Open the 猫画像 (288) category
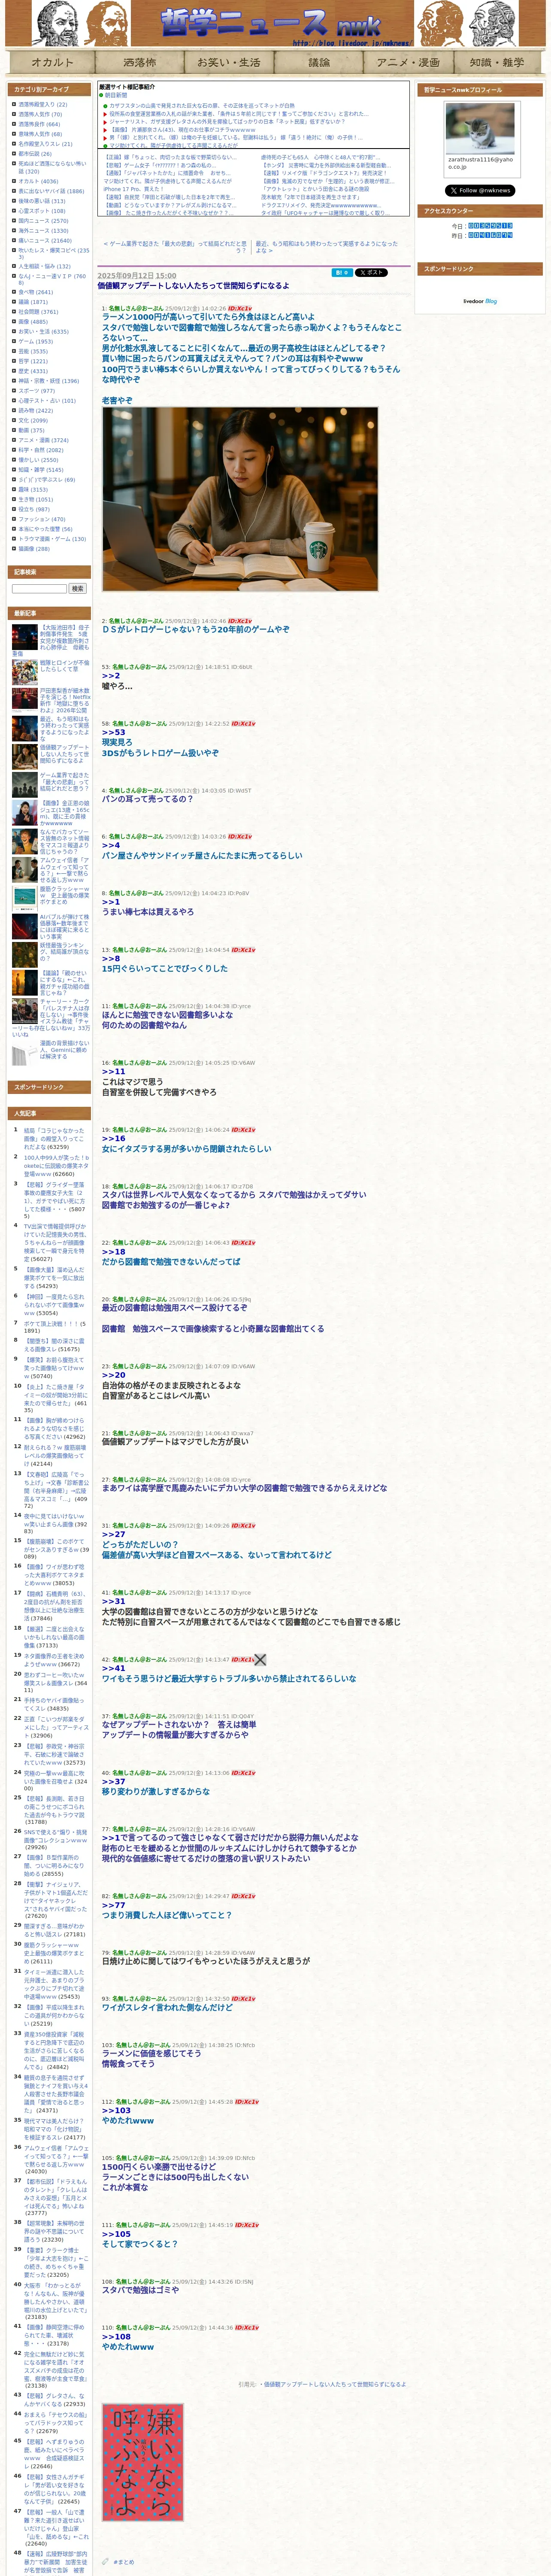The height and width of the screenshot is (2576, 551). click(x=33, y=549)
